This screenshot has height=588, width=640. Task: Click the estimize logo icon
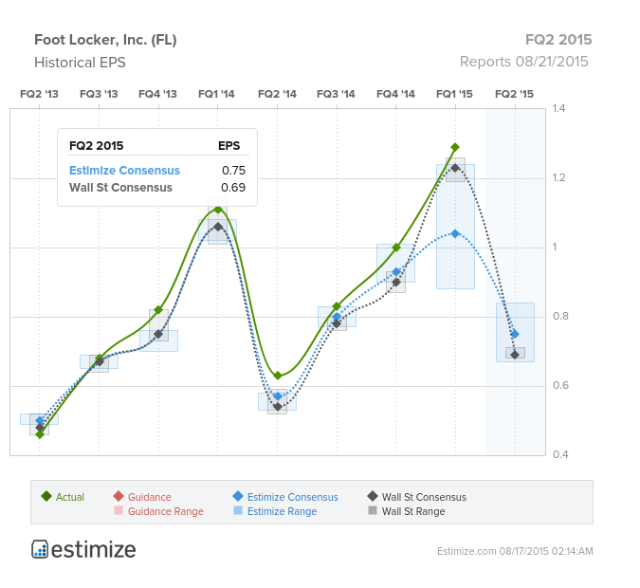click(x=40, y=549)
